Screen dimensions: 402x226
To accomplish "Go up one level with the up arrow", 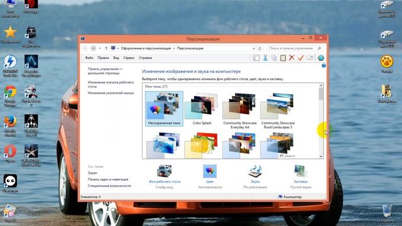I will [x=106, y=48].
